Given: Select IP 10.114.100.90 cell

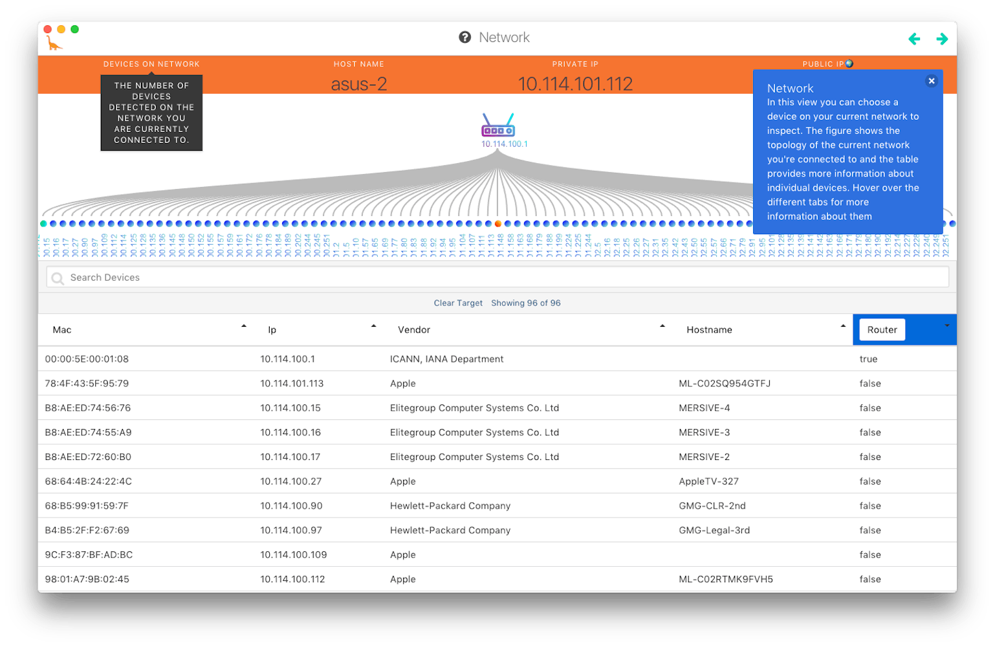Looking at the screenshot, I should coord(291,506).
